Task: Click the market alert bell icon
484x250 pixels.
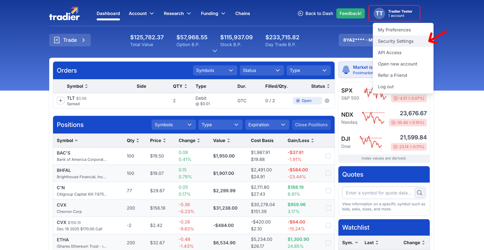Action: (x=346, y=70)
